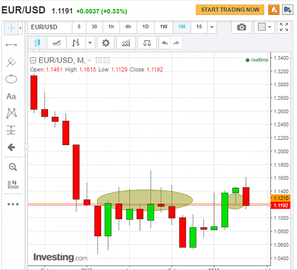Open the indicators menu

pyautogui.click(x=126, y=43)
